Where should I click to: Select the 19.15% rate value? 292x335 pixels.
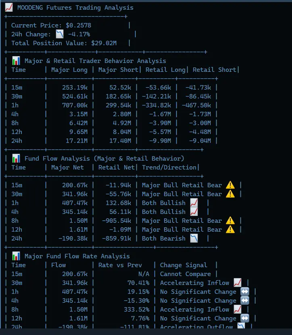pyautogui.click(x=138, y=292)
